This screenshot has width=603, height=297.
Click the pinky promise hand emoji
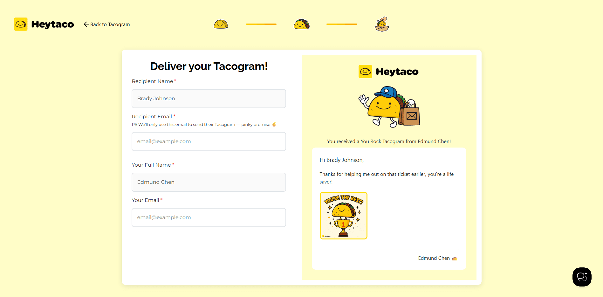pyautogui.click(x=274, y=124)
